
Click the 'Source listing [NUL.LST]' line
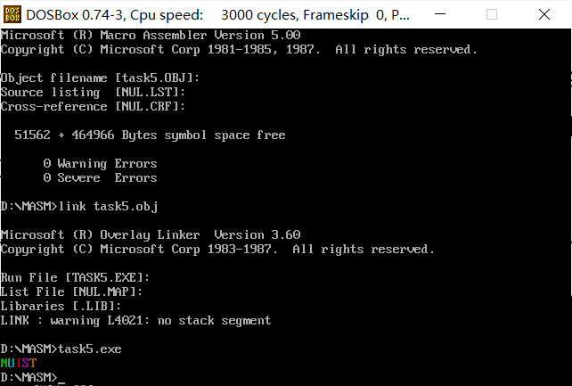tap(93, 93)
